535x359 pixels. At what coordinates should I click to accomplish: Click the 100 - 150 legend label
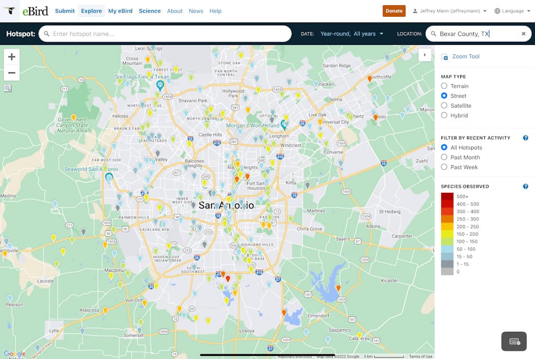click(x=467, y=241)
